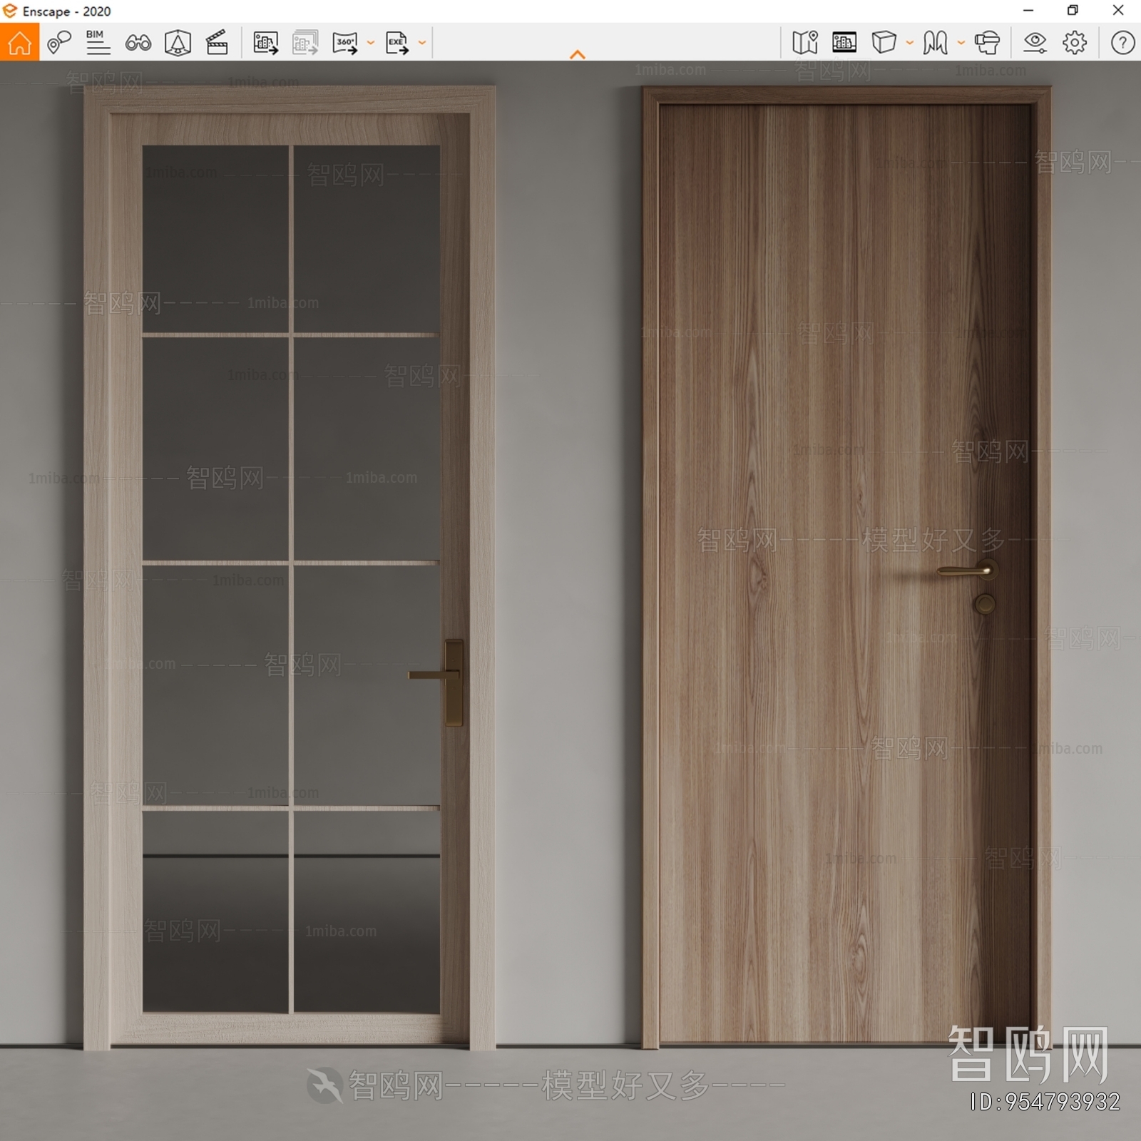
Task: Enable the virtual reality headset
Action: (987, 43)
